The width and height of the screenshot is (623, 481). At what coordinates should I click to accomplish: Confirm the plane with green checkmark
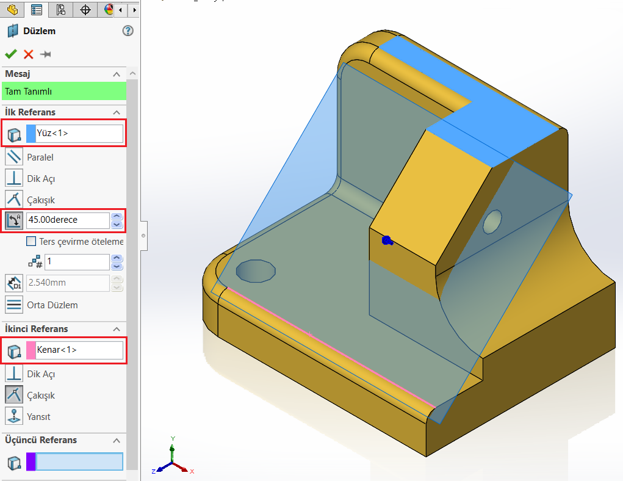pyautogui.click(x=10, y=54)
